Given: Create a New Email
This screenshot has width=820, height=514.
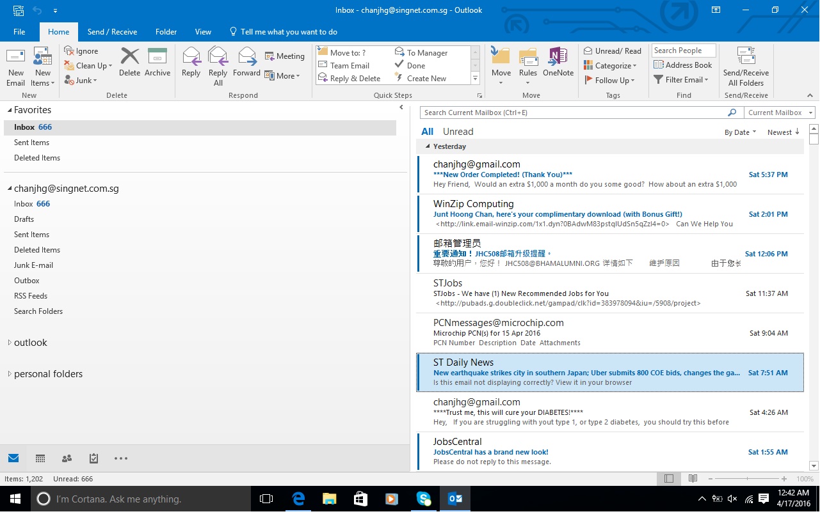Looking at the screenshot, I should (x=16, y=66).
